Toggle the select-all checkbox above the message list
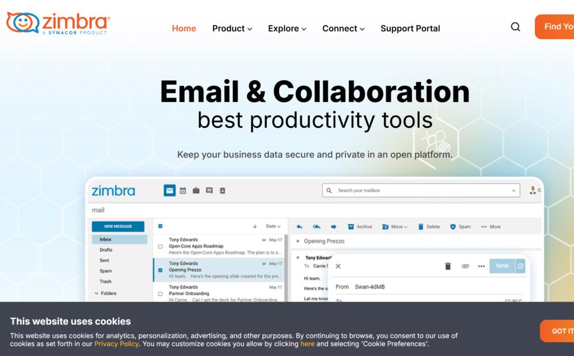The height and width of the screenshot is (356, 574). click(160, 226)
